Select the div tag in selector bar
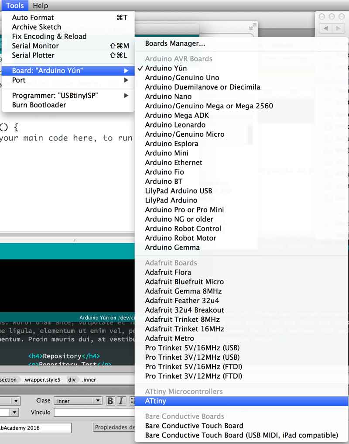Screen dimensions: 349x444 72,380
